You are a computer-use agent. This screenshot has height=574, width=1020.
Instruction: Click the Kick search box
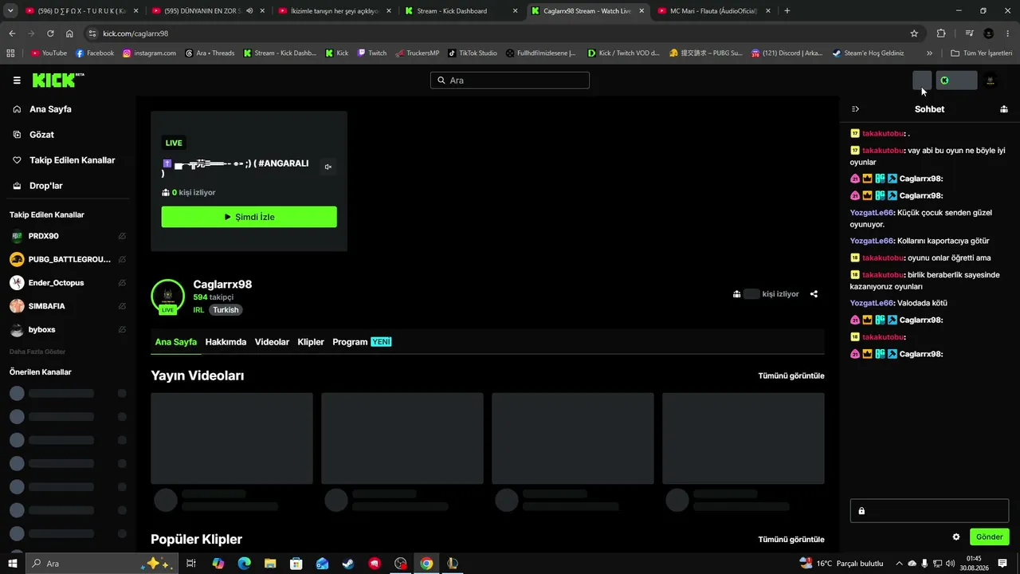pos(510,81)
